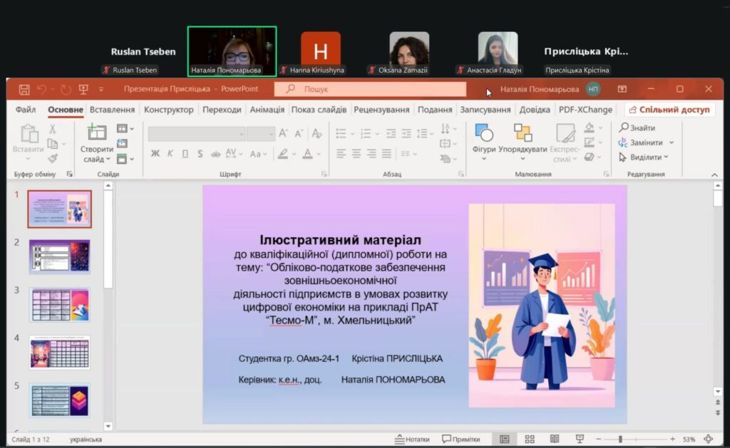Viewport: 730px width, 448px height.
Task: Toggle Normal view button in status bar
Action: click(505, 439)
